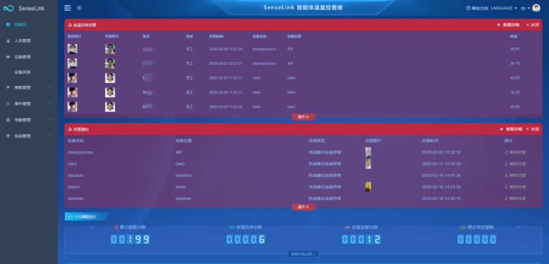
Task: Click the 系统管理 sidebar icon
Action: coord(8,136)
